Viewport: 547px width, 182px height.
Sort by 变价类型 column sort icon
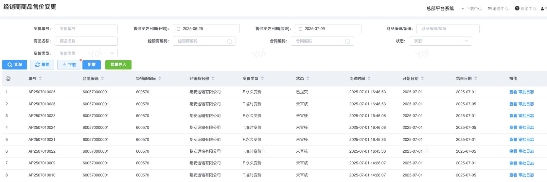(x=262, y=79)
